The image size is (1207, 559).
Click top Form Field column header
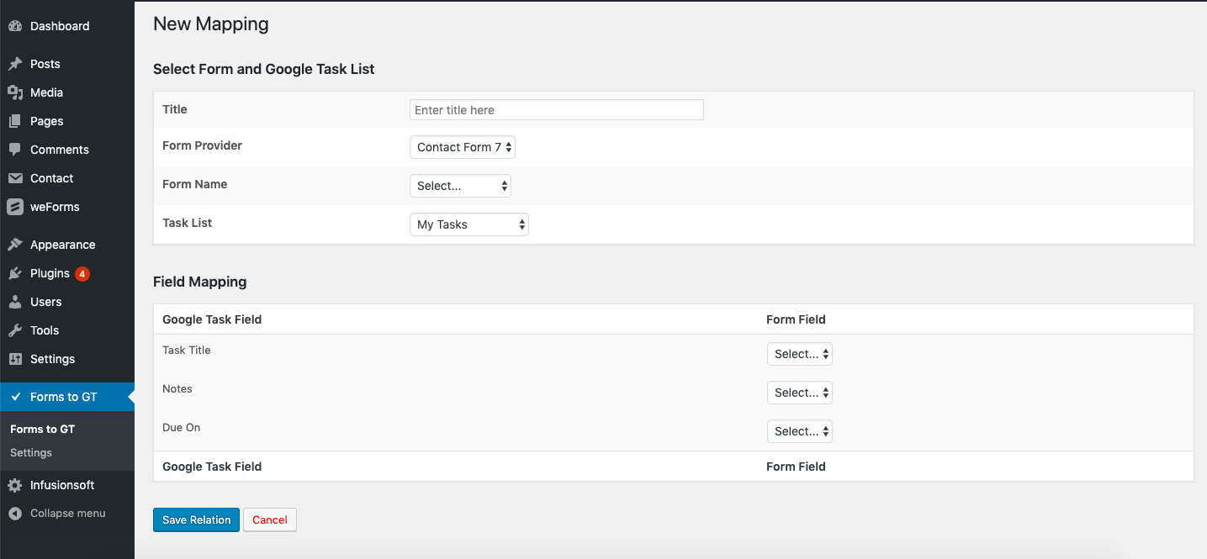[797, 319]
